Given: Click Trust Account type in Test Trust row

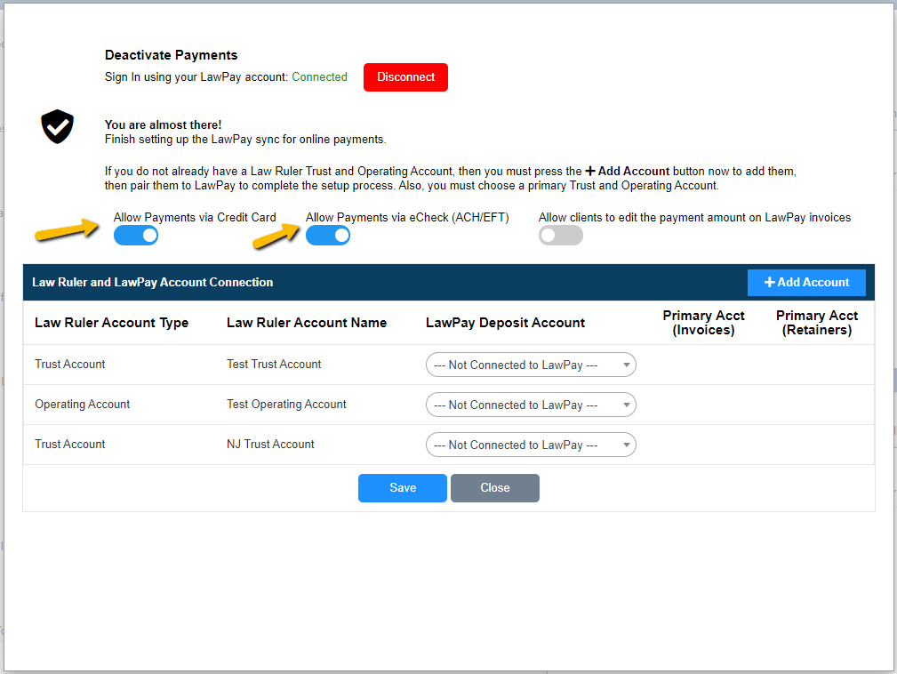Looking at the screenshot, I should point(70,365).
